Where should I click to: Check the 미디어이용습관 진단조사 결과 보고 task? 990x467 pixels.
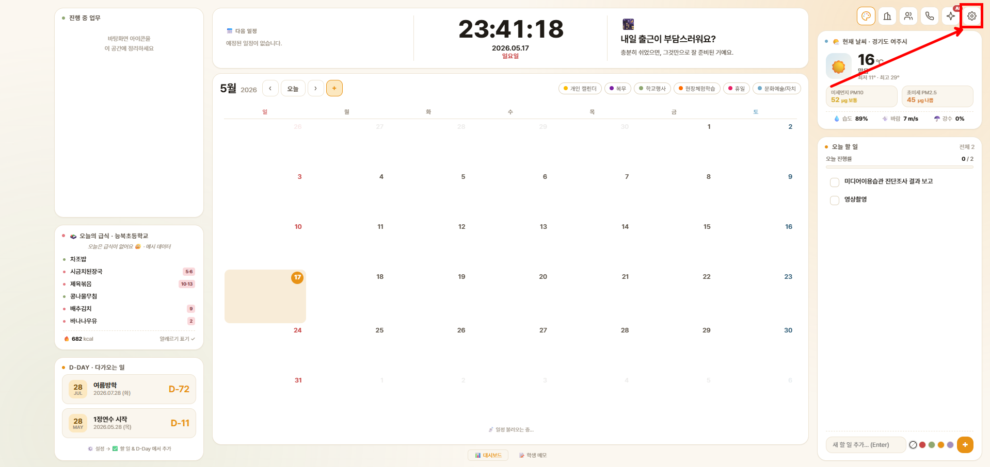pos(835,182)
